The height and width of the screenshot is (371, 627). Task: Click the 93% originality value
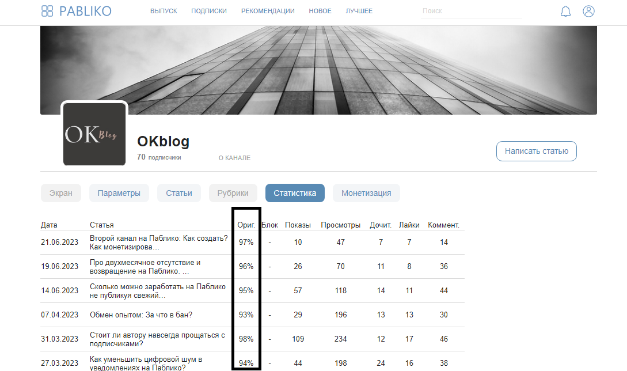click(246, 315)
